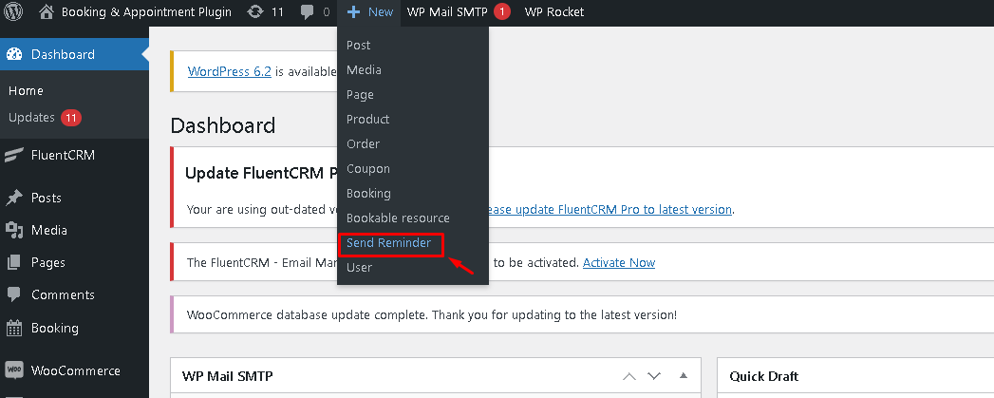Image resolution: width=994 pixels, height=398 pixels.
Task: Click the plus icon next to New
Action: coord(354,11)
